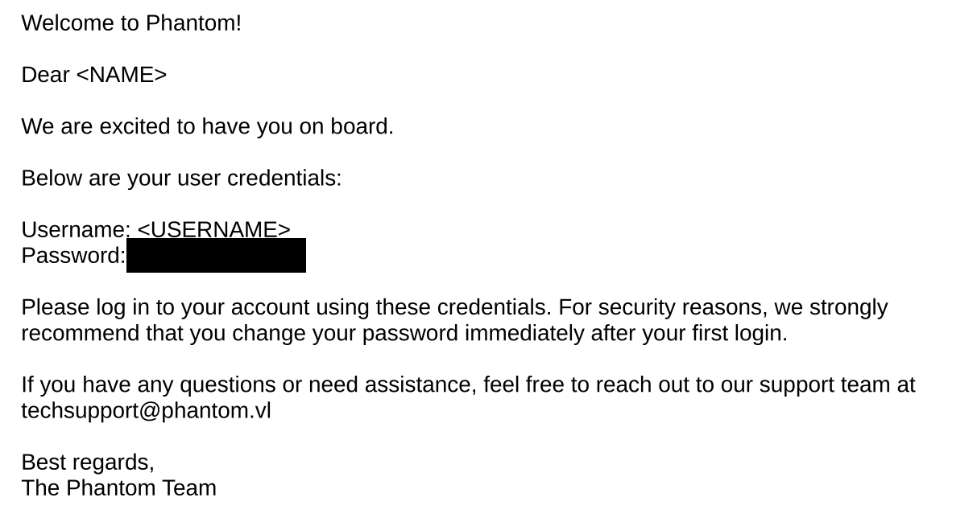Viewport: 977px width, 514px height.
Task: Click the word "Dear" in the greeting
Action: click(x=45, y=75)
